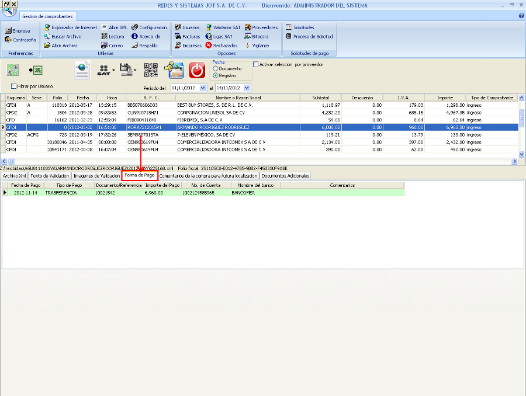Open the period end date dropdown
The height and width of the screenshot is (396, 526).
coord(247,88)
